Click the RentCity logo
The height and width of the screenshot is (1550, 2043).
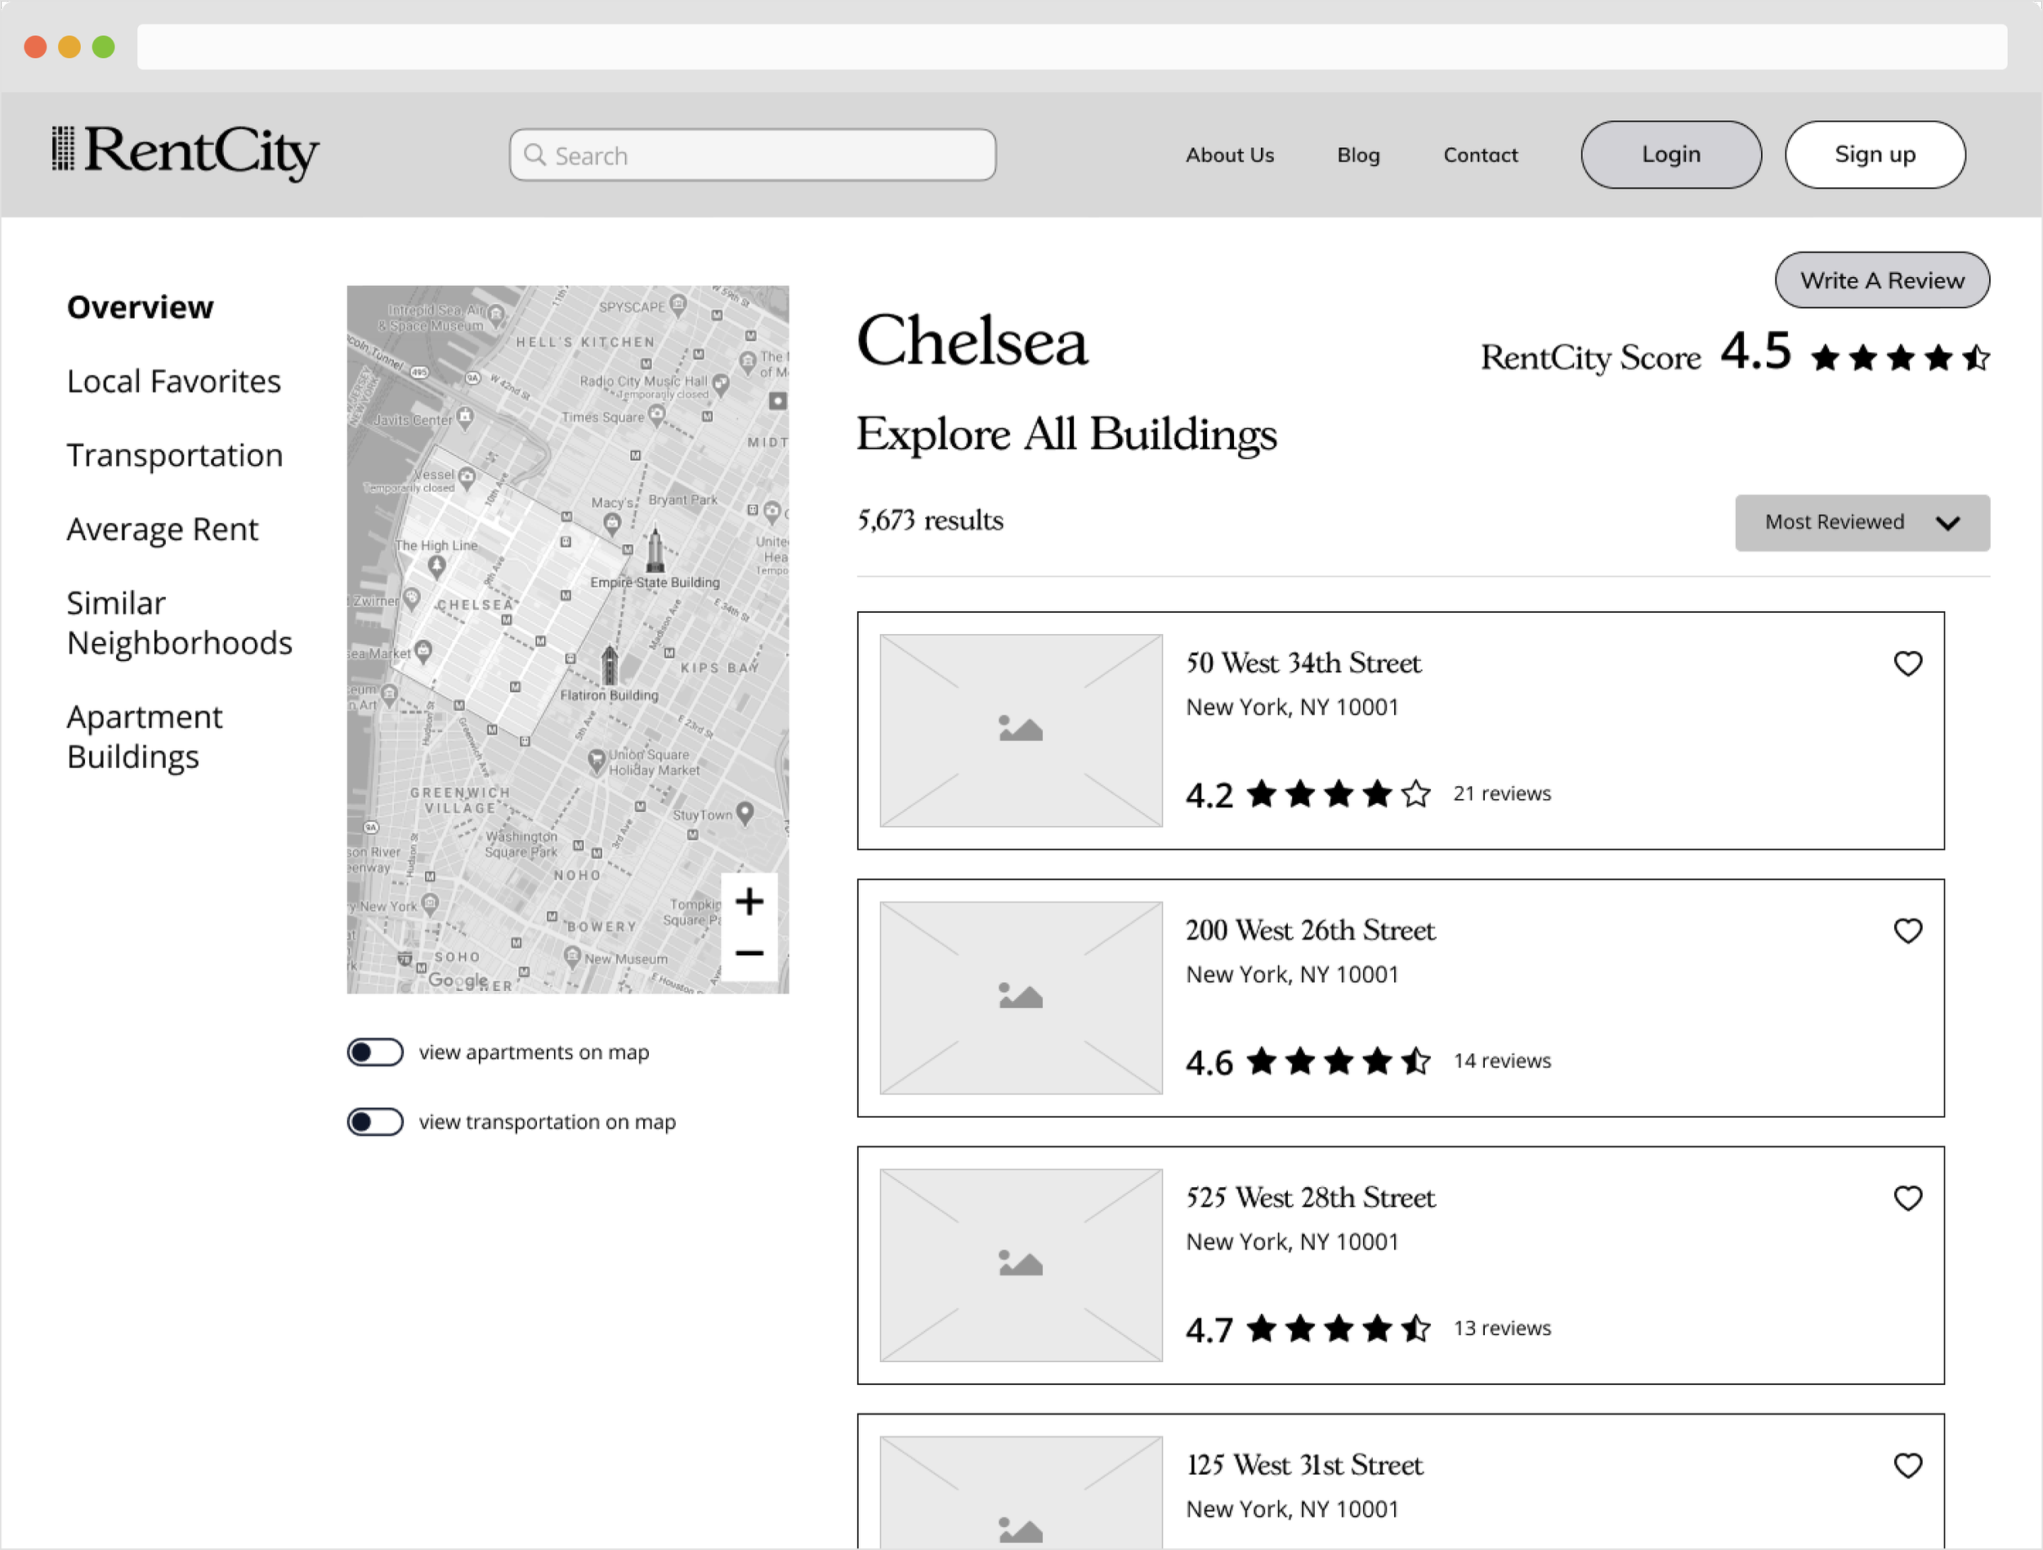(x=185, y=153)
